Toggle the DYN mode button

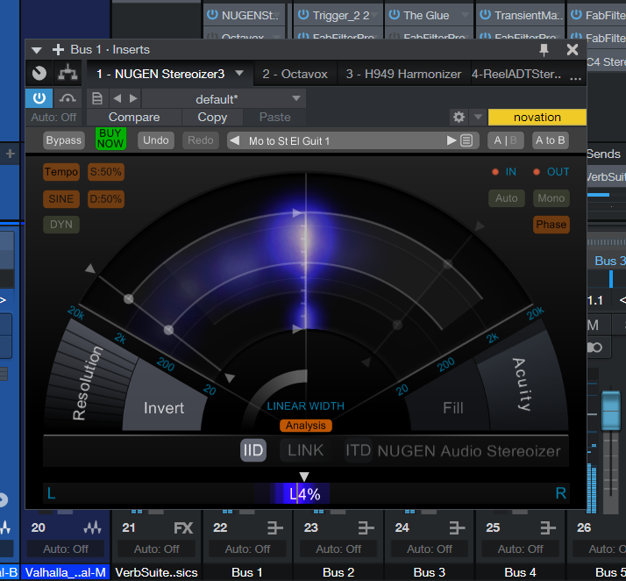(60, 225)
